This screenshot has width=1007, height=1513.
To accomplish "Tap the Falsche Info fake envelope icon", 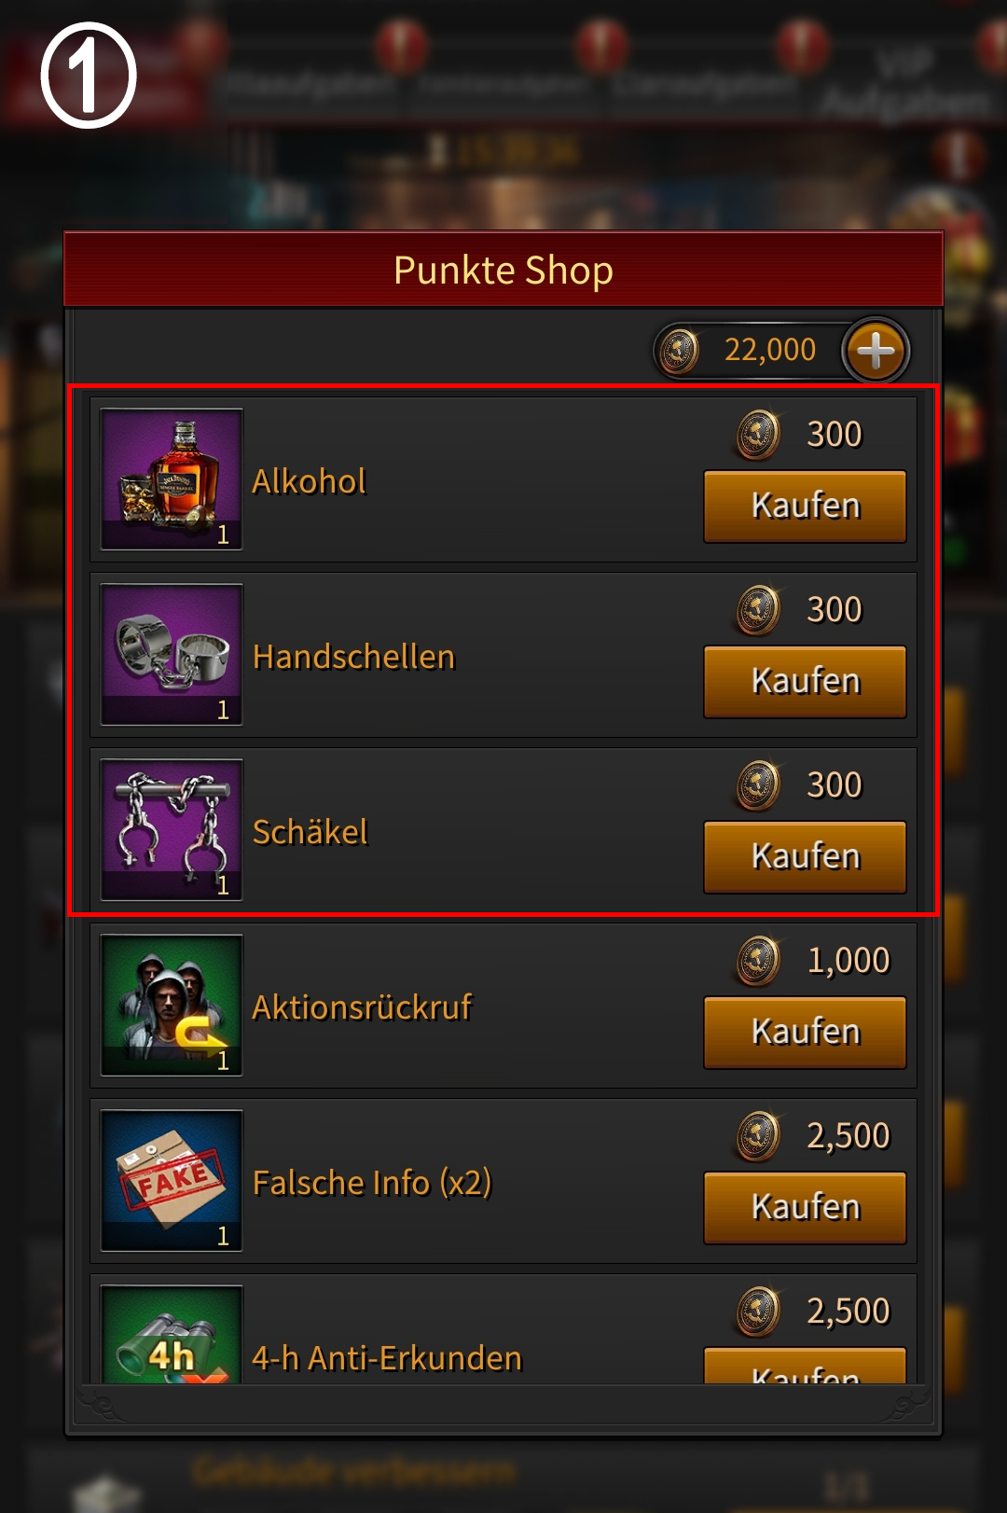I will [x=172, y=1181].
